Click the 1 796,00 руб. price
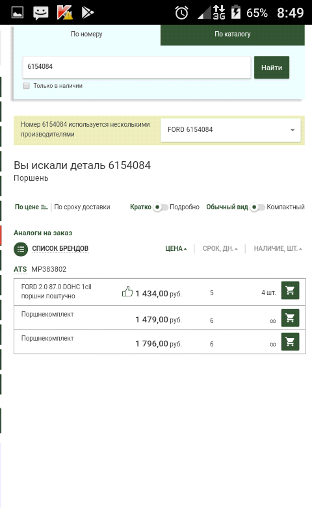The width and height of the screenshot is (312, 520). tap(159, 344)
